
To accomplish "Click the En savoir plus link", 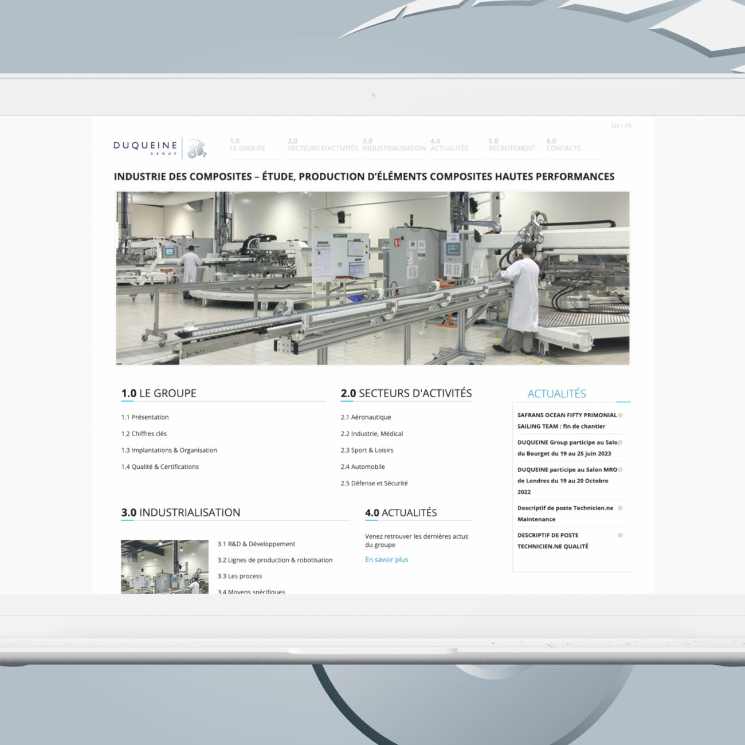I will click(387, 559).
